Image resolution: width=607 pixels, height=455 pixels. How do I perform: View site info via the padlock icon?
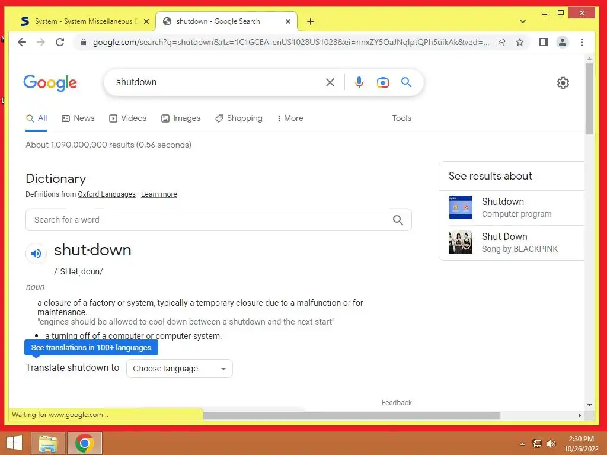click(83, 42)
